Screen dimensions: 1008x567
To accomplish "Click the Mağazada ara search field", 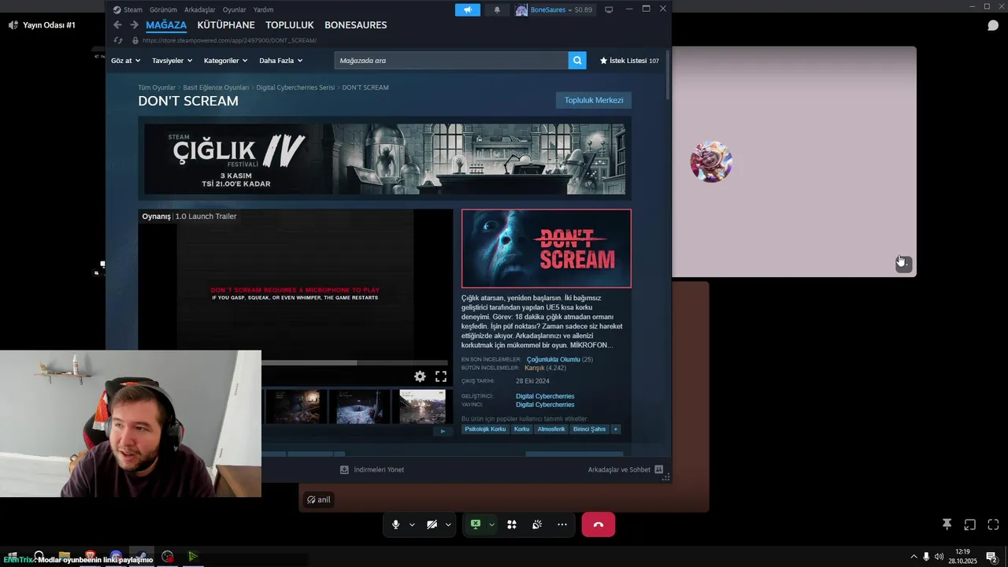I will tap(451, 61).
